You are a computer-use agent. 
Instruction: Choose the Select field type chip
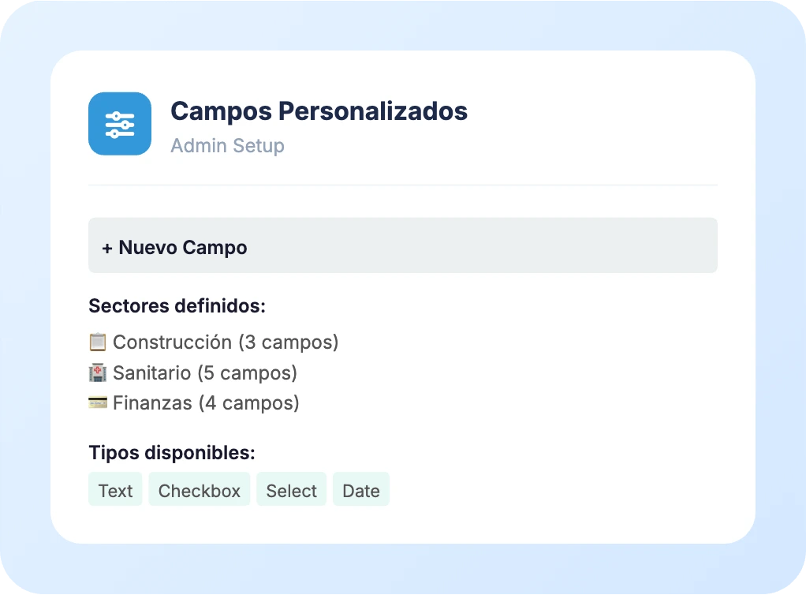(291, 490)
